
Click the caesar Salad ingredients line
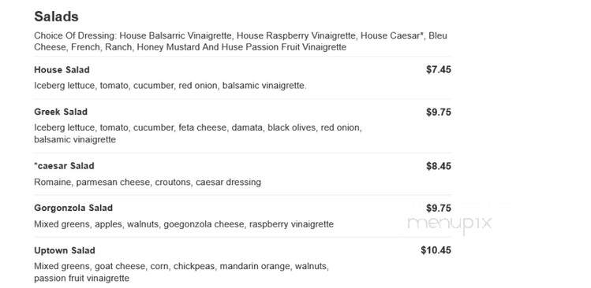point(148,183)
